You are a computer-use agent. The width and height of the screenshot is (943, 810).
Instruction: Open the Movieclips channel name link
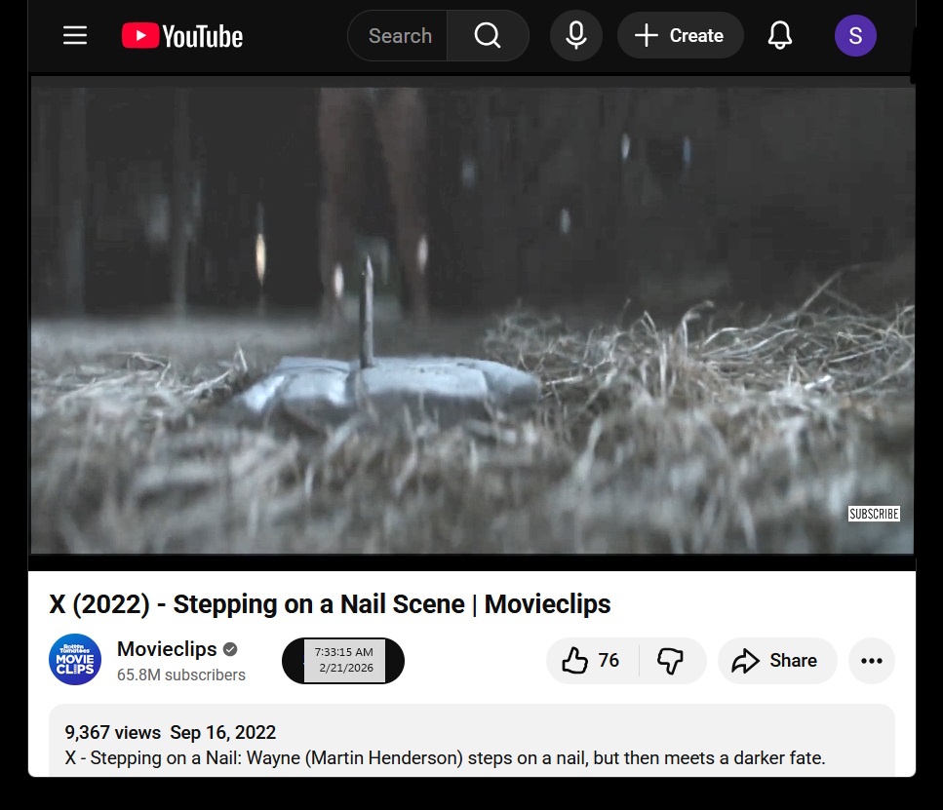167,649
